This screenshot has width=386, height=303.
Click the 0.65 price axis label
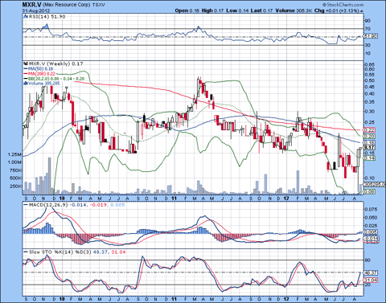point(370,64)
